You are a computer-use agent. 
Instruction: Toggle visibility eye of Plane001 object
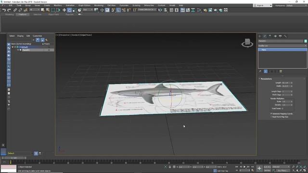click(18, 50)
